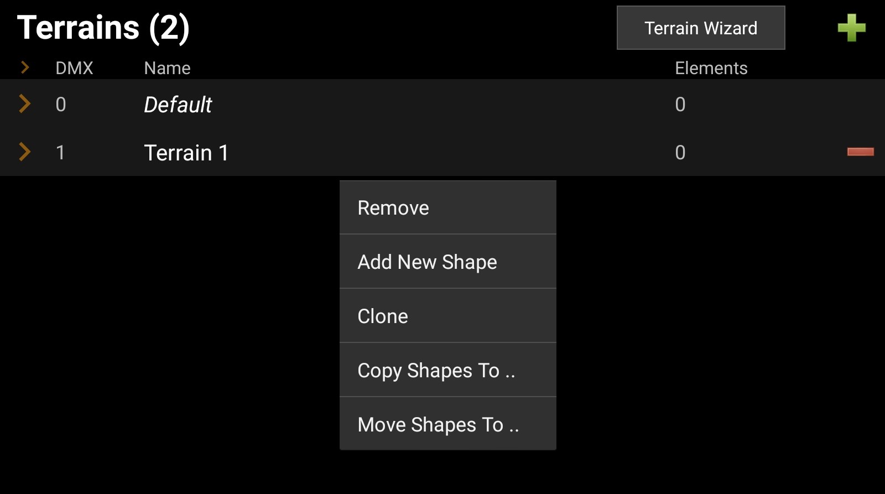Screen dimensions: 885x494
Task: Click the red minus icon on Terrain 1
Action: 859,153
